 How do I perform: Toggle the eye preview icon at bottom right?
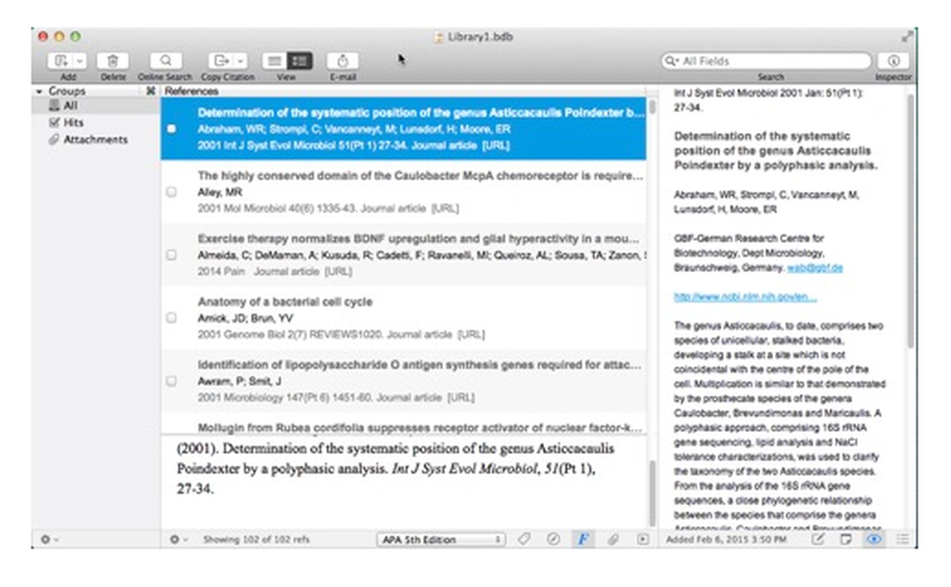875,538
